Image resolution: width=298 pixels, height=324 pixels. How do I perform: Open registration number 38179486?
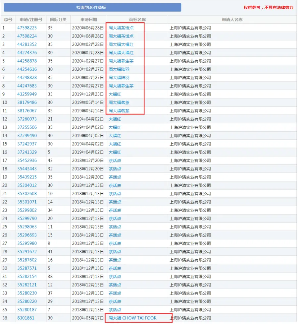pyautogui.click(x=27, y=102)
